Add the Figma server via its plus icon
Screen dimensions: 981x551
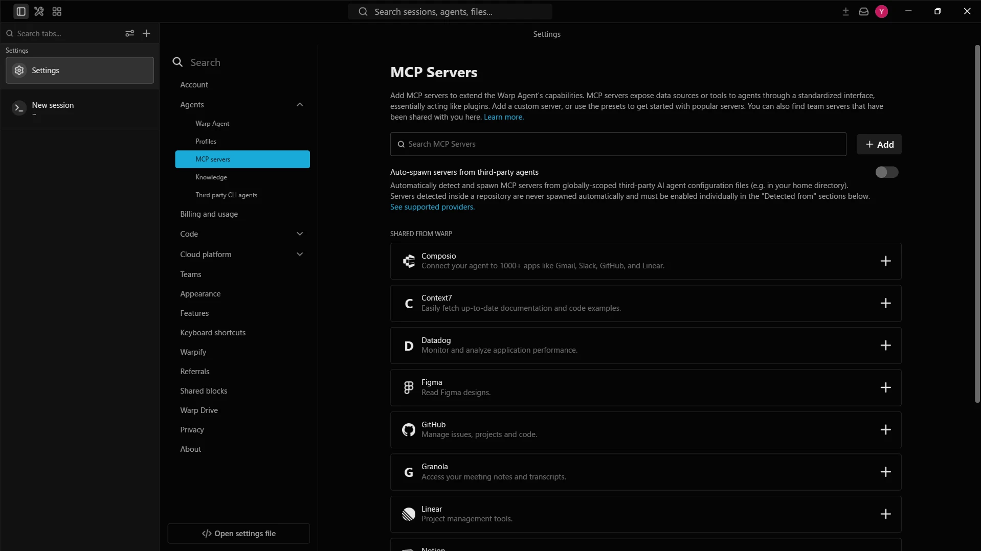click(885, 387)
